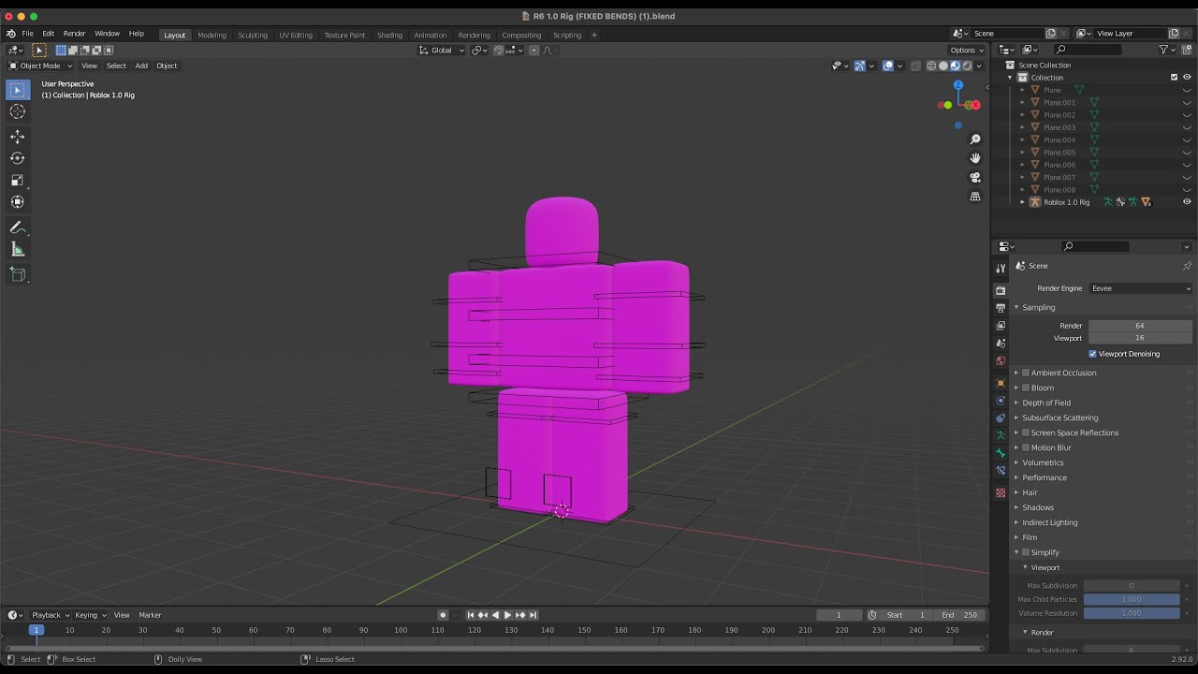The width and height of the screenshot is (1198, 674).
Task: Expand the Subsurface Scattering panel
Action: pos(1059,418)
